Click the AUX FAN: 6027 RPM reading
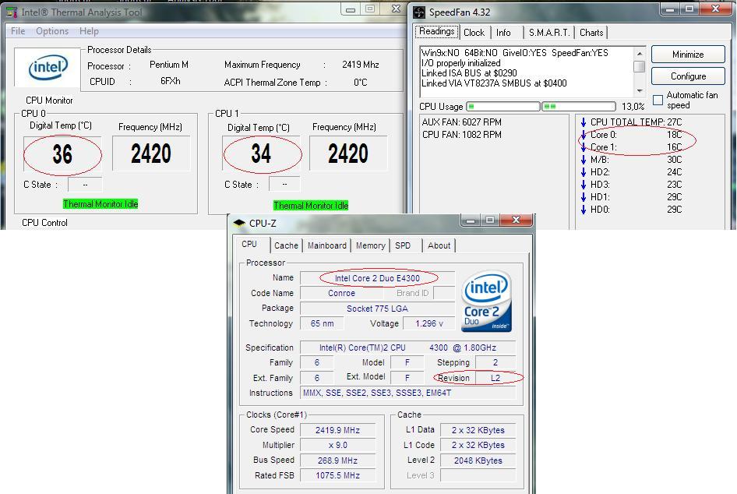Viewport: 737px width, 494px height. pyautogui.click(x=461, y=122)
